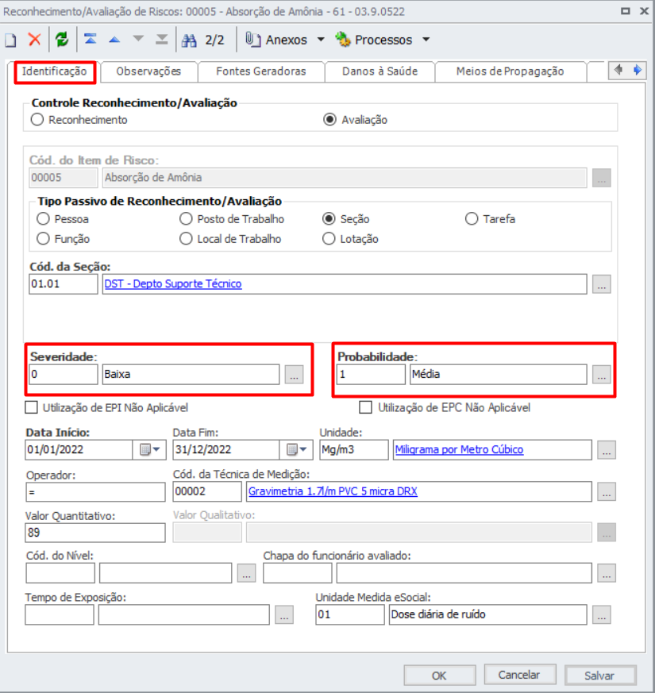The width and height of the screenshot is (655, 693).
Task: Select the Tarefa radio option
Action: pyautogui.click(x=472, y=219)
